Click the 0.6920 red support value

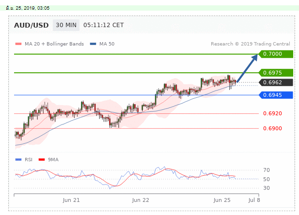[x=272, y=113]
